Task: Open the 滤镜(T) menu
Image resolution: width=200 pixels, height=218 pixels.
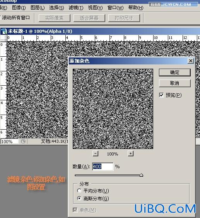Action: [76, 8]
